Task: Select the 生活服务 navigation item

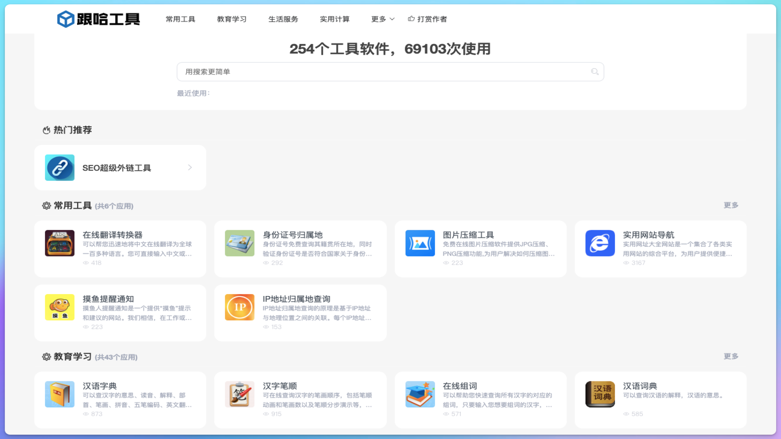Action: 283,19
